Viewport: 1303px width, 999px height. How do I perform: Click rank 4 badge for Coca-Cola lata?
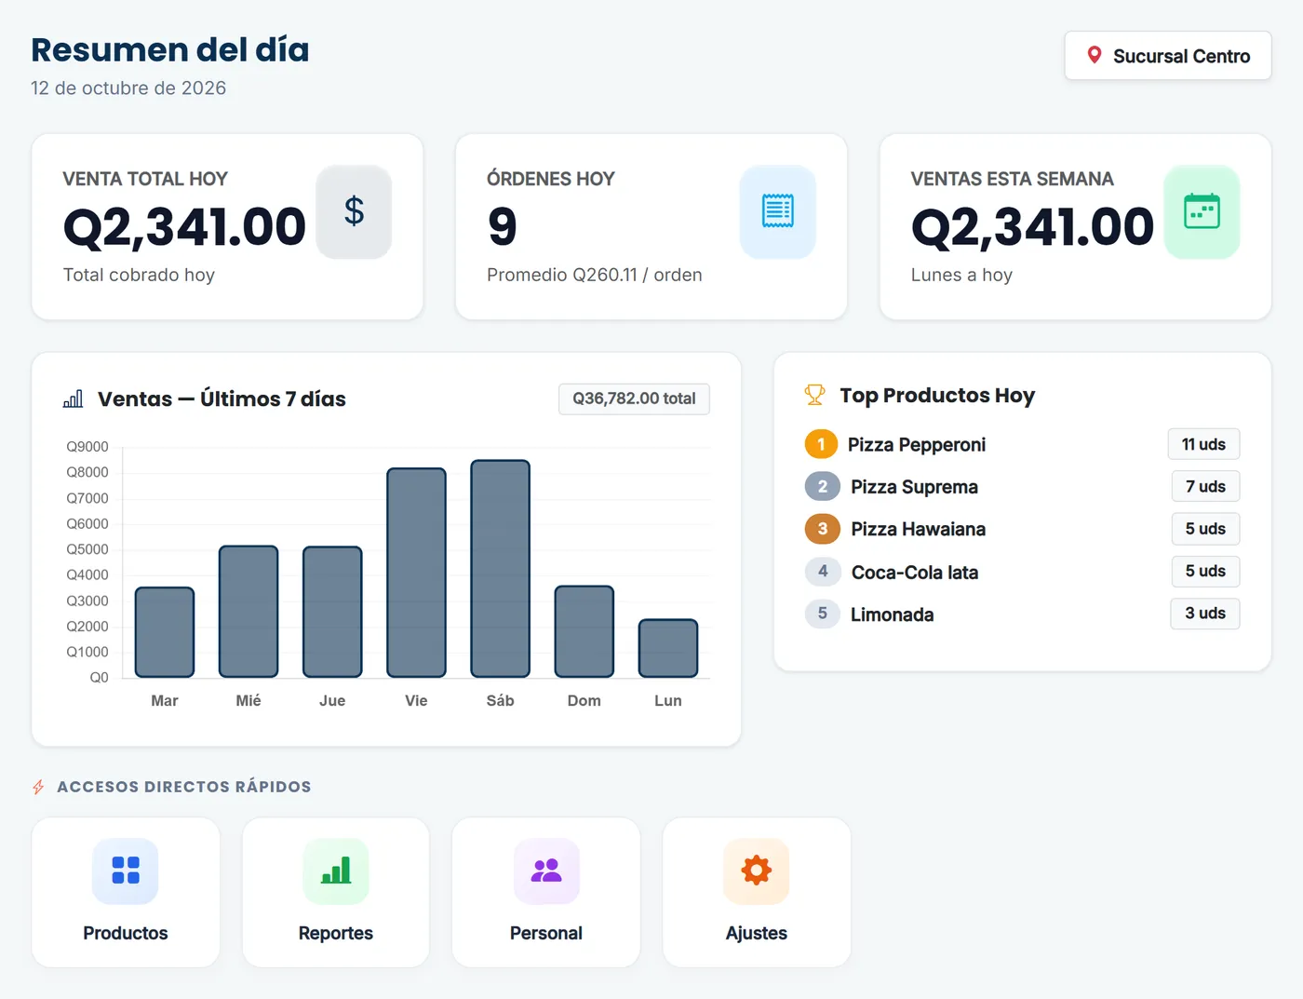(823, 572)
